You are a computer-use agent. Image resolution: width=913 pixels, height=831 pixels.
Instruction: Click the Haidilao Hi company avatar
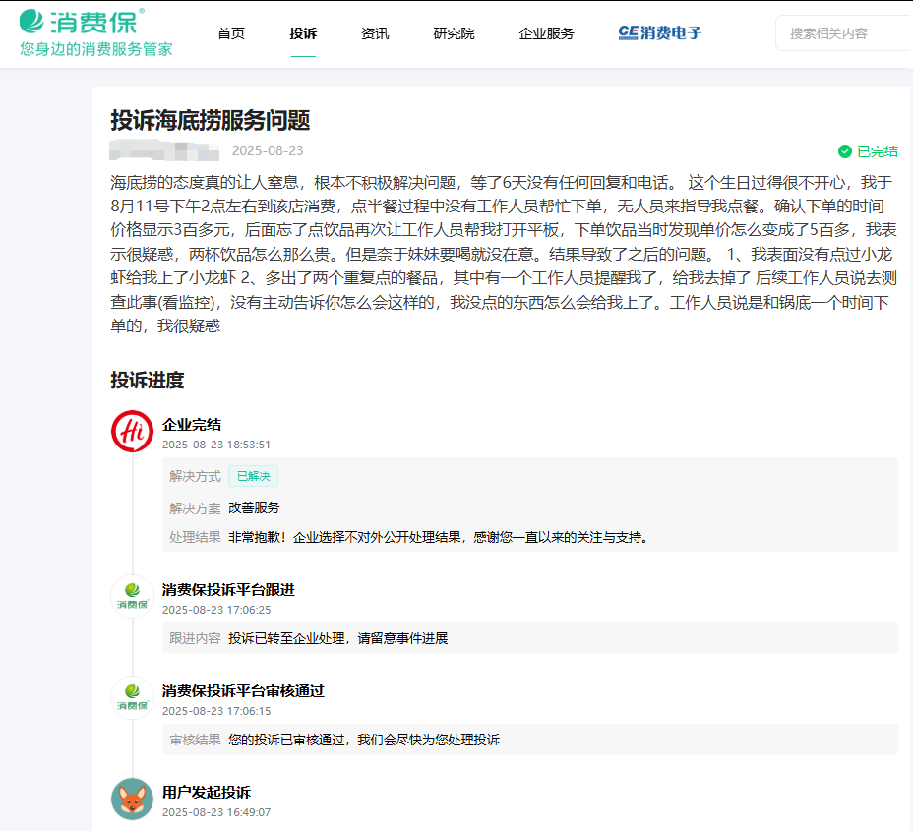coord(132,431)
